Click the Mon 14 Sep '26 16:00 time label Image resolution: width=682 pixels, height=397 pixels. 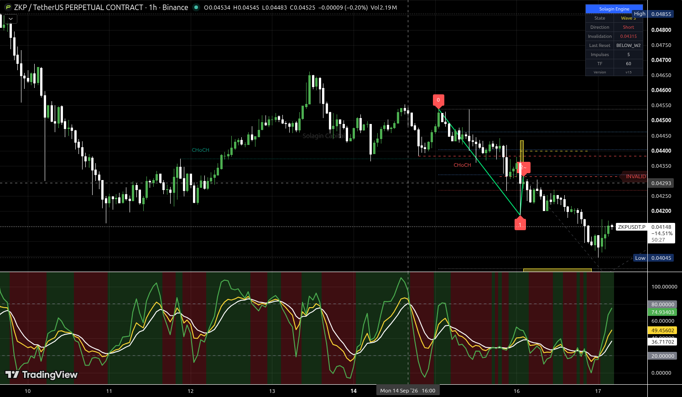tap(407, 391)
